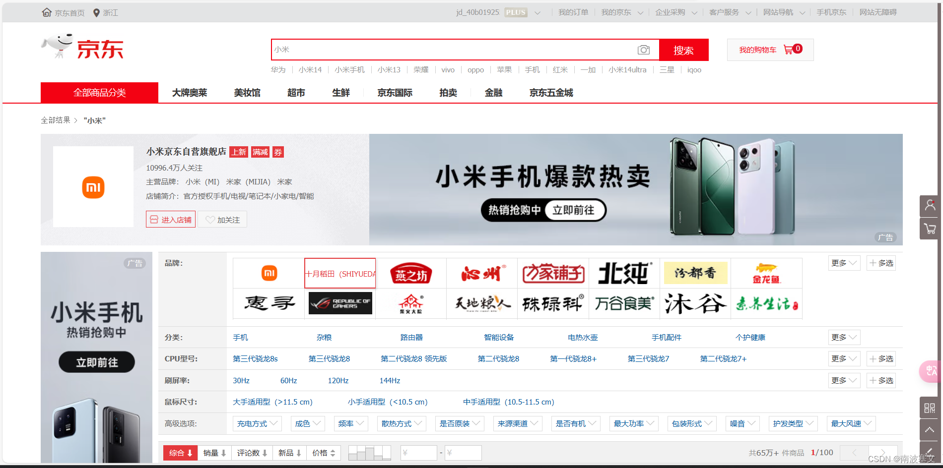Image resolution: width=943 pixels, height=468 pixels.
Task: Click maximum price input field
Action: point(463,453)
